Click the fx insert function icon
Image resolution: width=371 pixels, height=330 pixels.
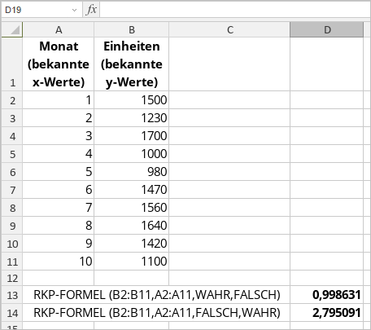coord(91,10)
